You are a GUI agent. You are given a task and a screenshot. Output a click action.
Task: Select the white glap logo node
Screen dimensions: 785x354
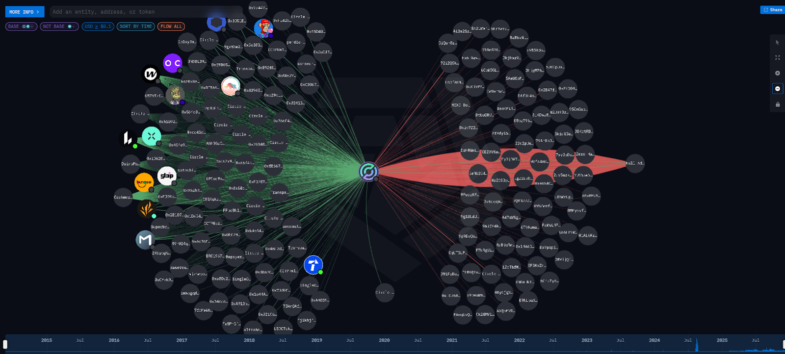point(167,176)
